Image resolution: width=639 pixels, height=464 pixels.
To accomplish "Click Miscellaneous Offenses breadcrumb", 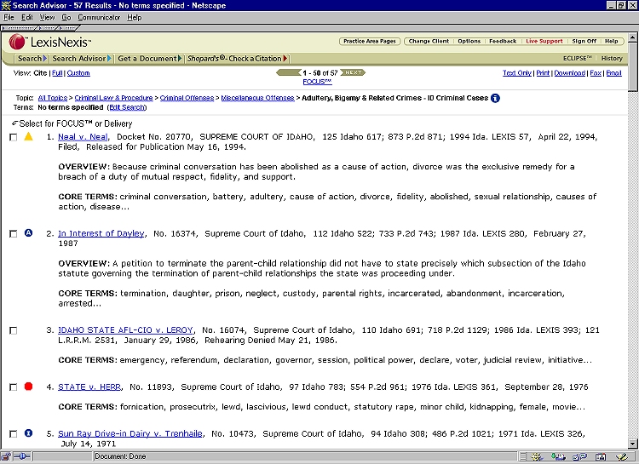I will pos(257,98).
